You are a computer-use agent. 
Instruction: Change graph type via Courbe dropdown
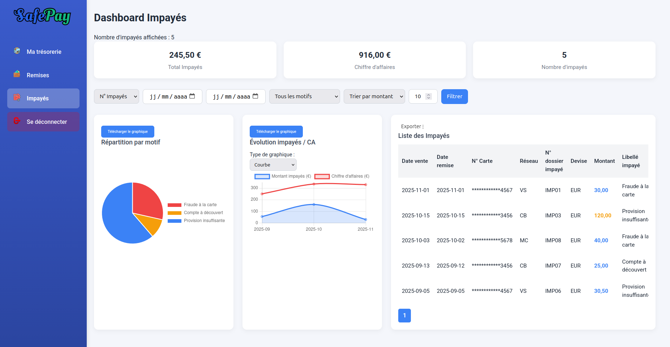[273, 165]
